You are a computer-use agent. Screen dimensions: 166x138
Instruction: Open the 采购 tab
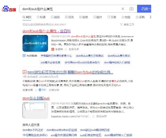click(140, 17)
